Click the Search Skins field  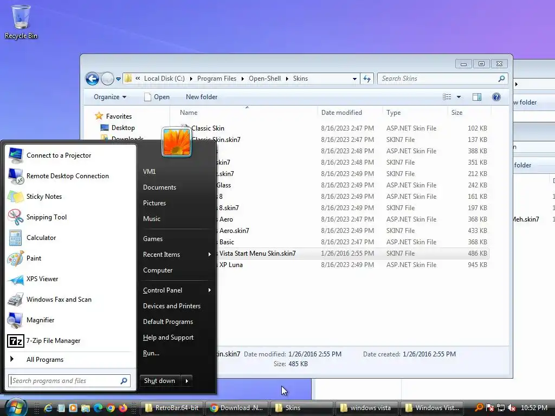443,79
